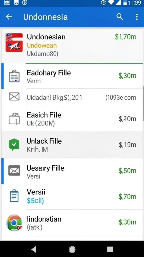Tap the $,50m amount for Uesary Fille
Image resolution: width=144 pixels, height=257 pixels.
pyautogui.click(x=127, y=171)
